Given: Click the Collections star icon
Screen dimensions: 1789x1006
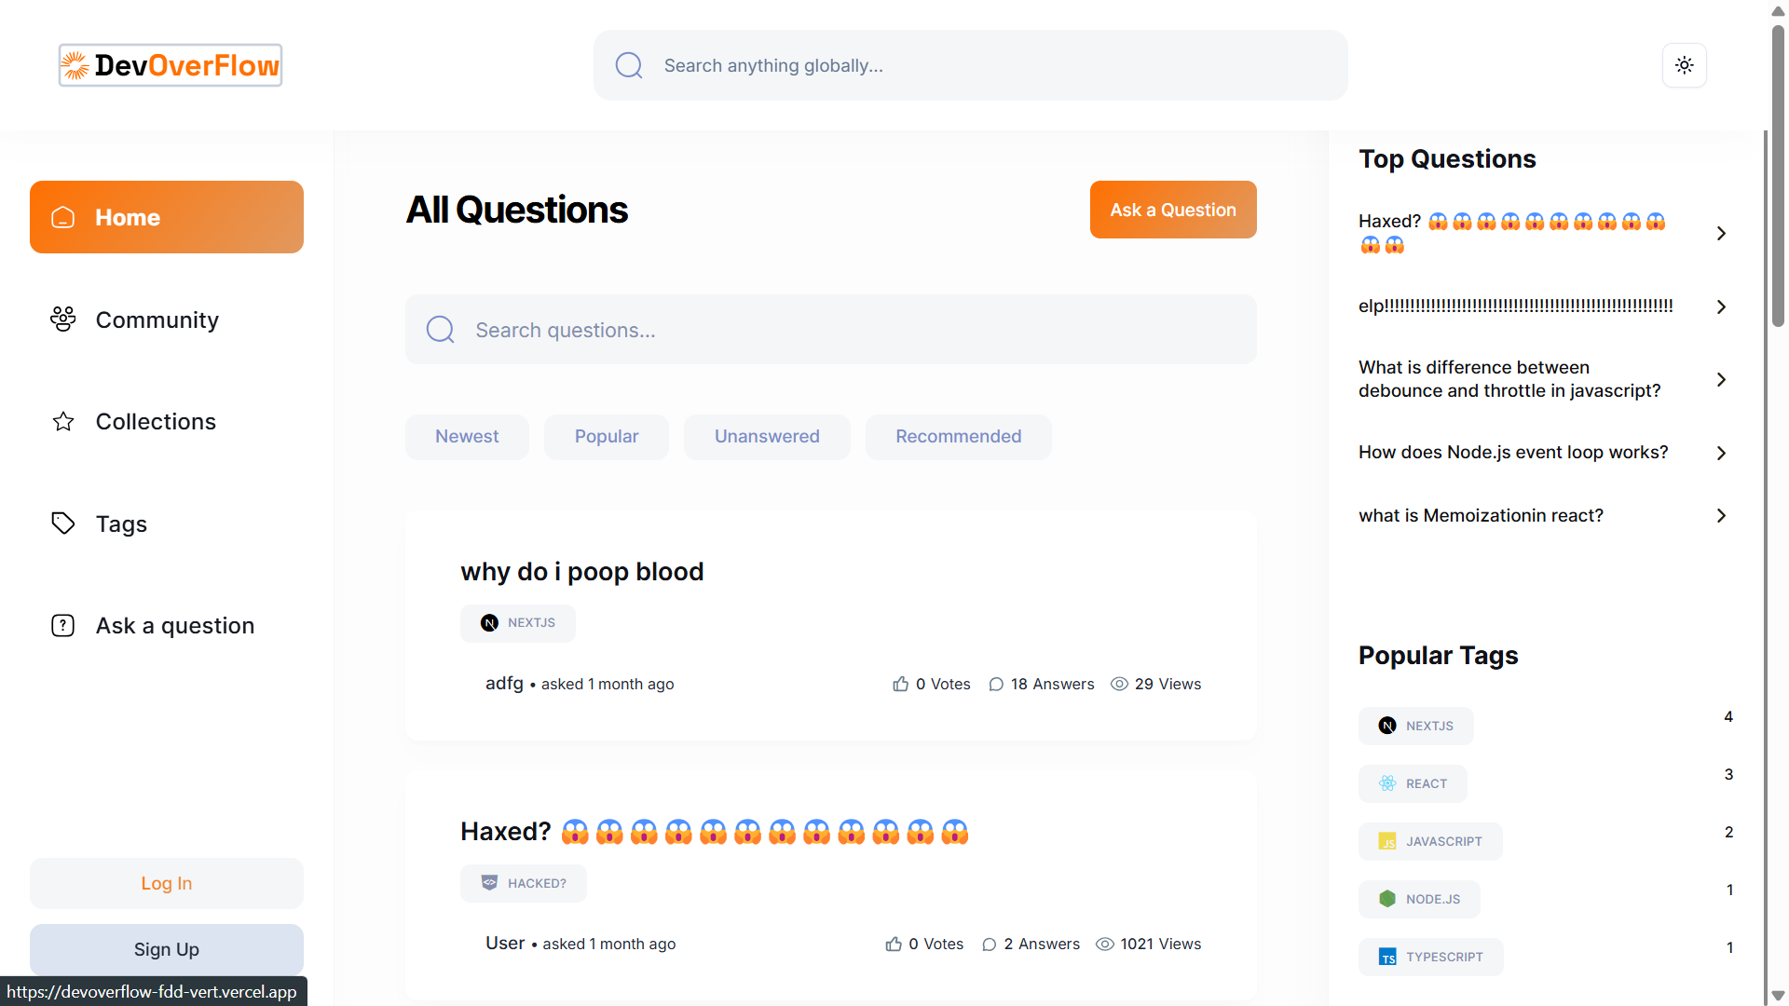Looking at the screenshot, I should [62, 421].
